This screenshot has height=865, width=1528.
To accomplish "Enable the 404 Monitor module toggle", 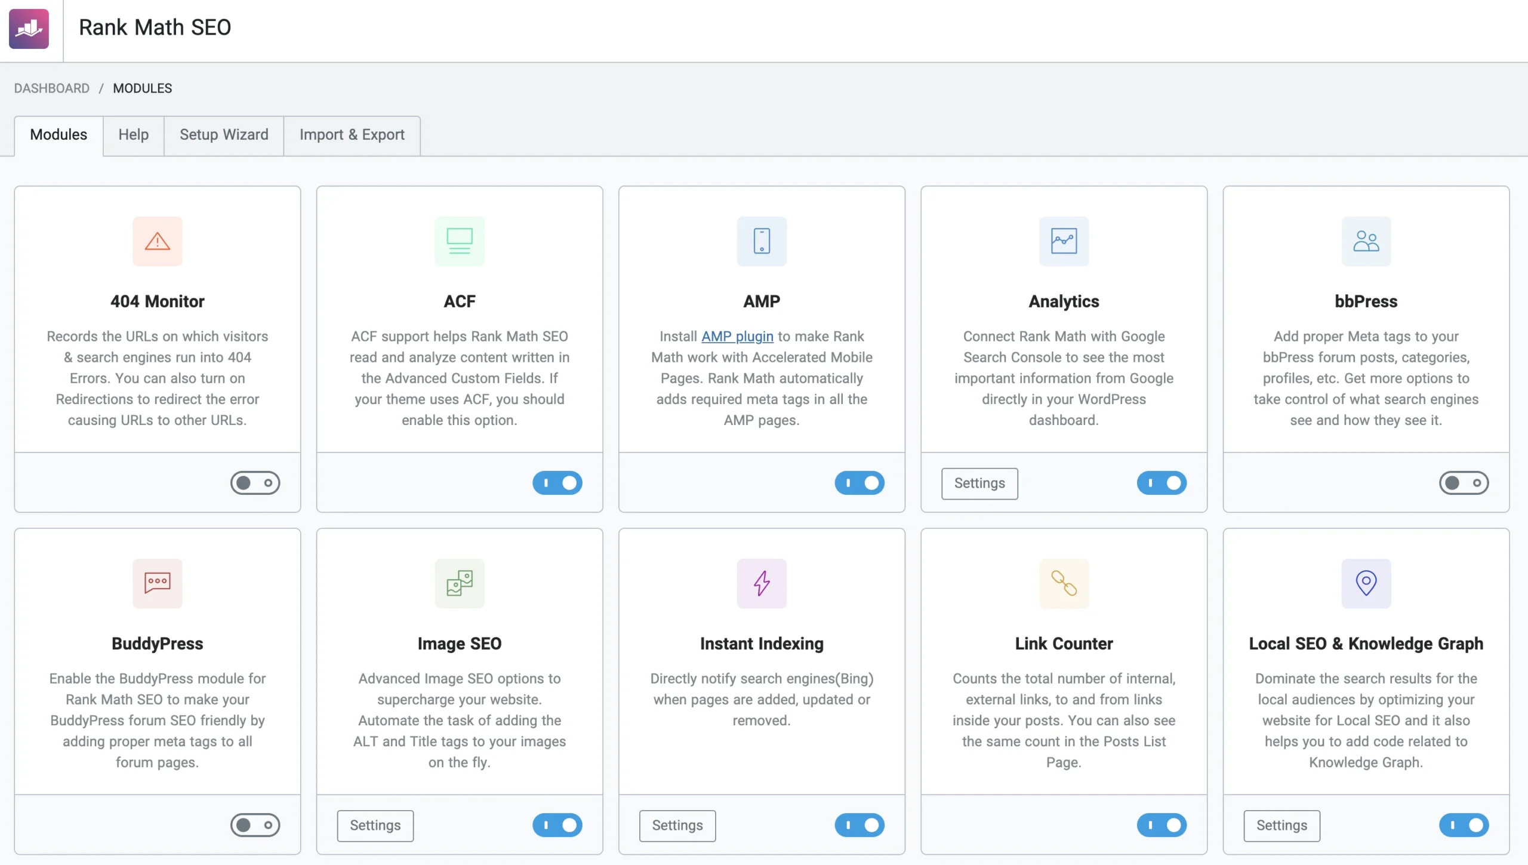I will tap(255, 483).
